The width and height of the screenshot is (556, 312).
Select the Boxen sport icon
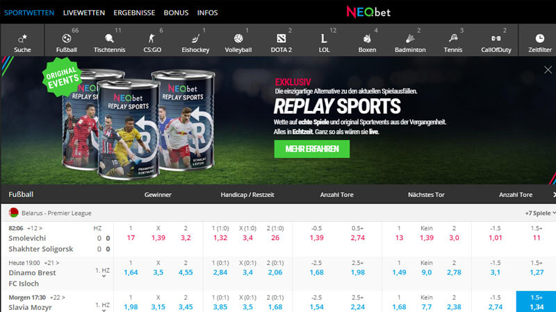(367, 40)
